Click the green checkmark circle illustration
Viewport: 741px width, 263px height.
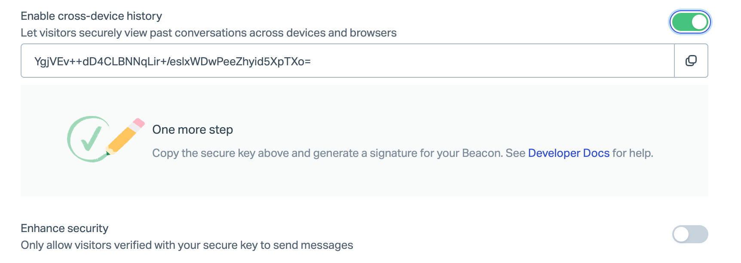[88, 139]
